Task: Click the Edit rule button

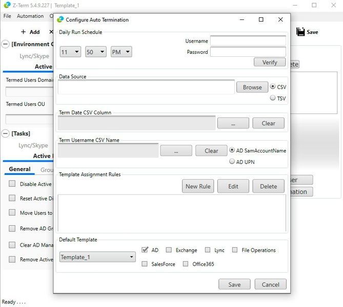Action: (x=233, y=186)
